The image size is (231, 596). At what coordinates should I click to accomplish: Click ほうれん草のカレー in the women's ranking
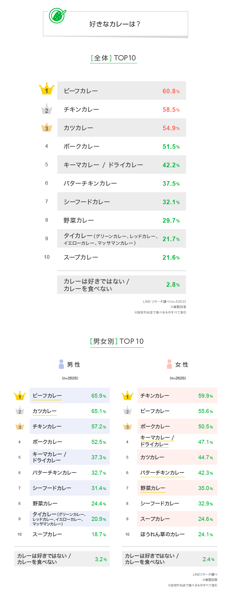click(x=162, y=534)
